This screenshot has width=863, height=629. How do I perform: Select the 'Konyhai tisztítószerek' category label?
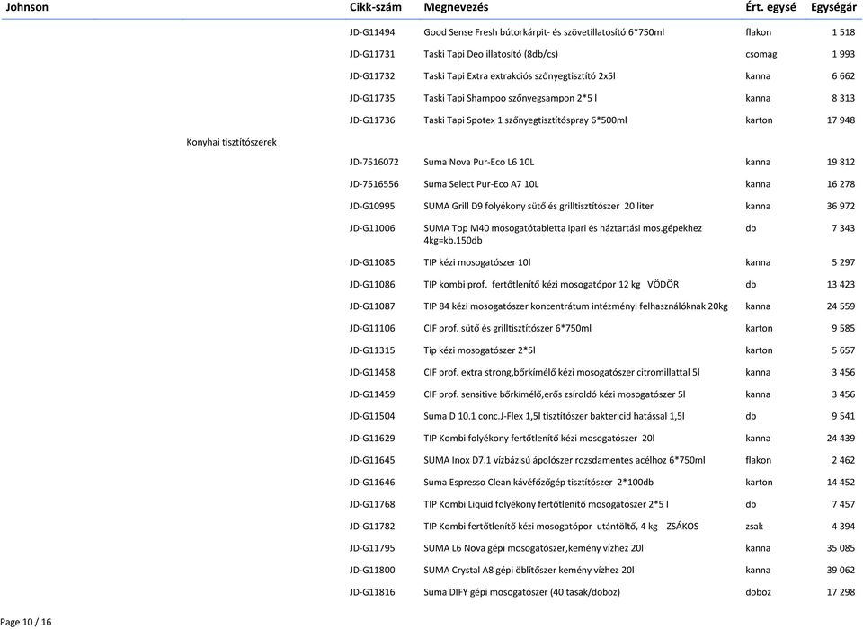pyautogui.click(x=231, y=142)
